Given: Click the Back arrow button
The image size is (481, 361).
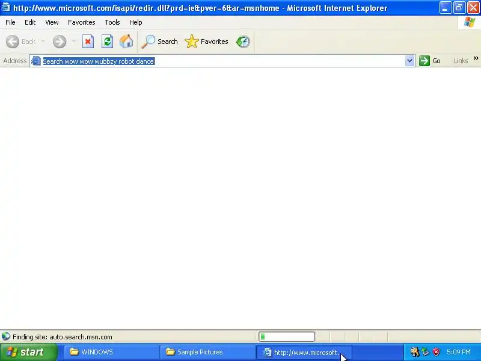Looking at the screenshot, I should click(x=13, y=42).
